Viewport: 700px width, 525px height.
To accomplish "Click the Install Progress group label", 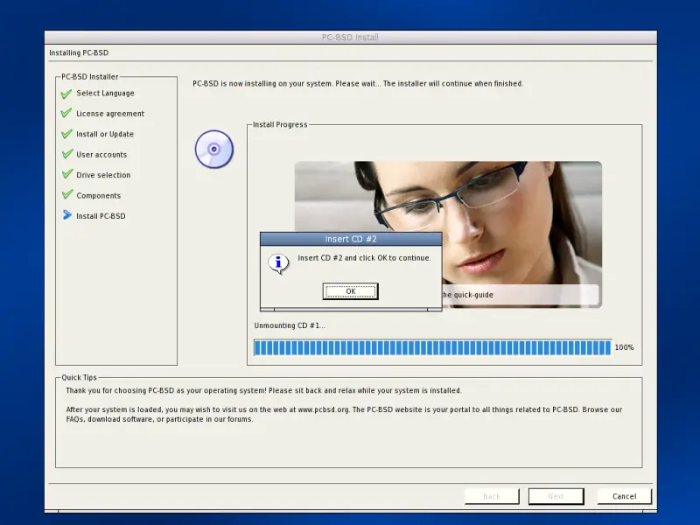I will (280, 124).
